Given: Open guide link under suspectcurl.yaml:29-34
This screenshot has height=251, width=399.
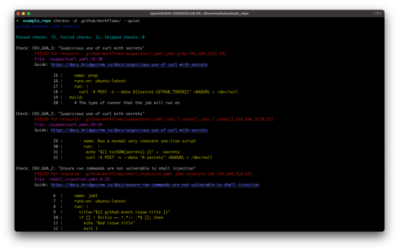Looking at the screenshot, I should click(129, 130).
